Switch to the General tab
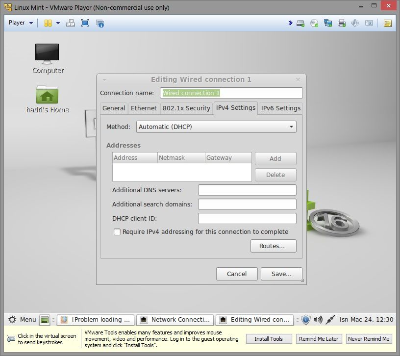Image resolution: width=400 pixels, height=356 pixels. click(114, 108)
